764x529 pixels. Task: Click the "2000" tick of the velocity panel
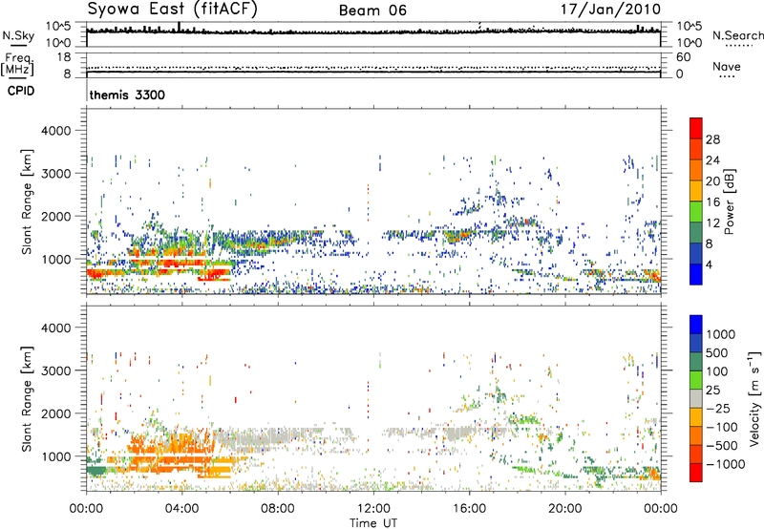pyautogui.click(x=56, y=413)
